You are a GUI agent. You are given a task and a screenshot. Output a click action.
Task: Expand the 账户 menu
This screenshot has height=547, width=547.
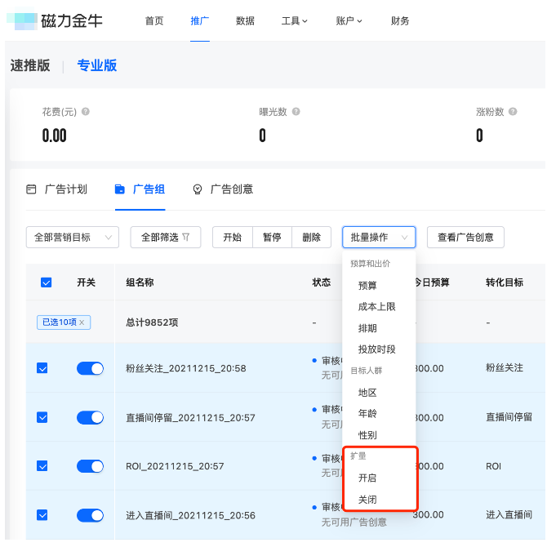pos(349,21)
